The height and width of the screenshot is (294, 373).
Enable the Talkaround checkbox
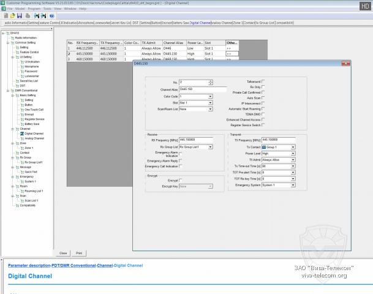[x=263, y=81]
